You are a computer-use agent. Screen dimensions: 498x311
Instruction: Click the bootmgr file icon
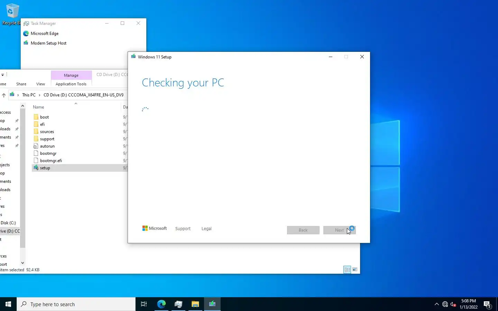36,153
